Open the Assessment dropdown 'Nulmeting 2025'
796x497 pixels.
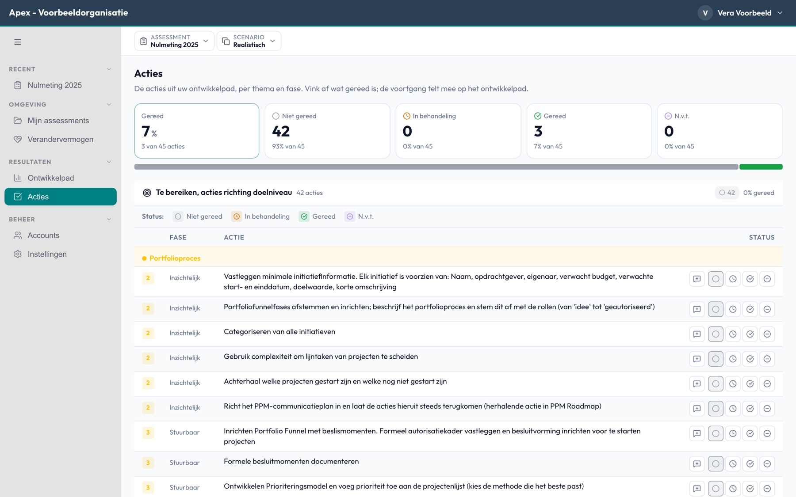174,41
